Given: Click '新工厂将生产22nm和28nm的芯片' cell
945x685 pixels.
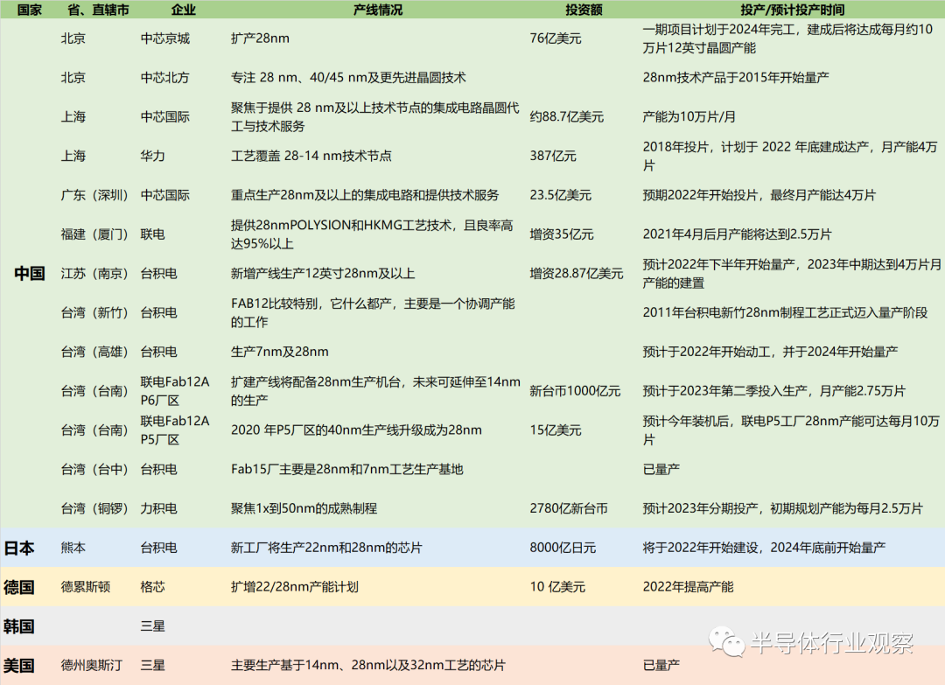Looking at the screenshot, I should pyautogui.click(x=326, y=548).
